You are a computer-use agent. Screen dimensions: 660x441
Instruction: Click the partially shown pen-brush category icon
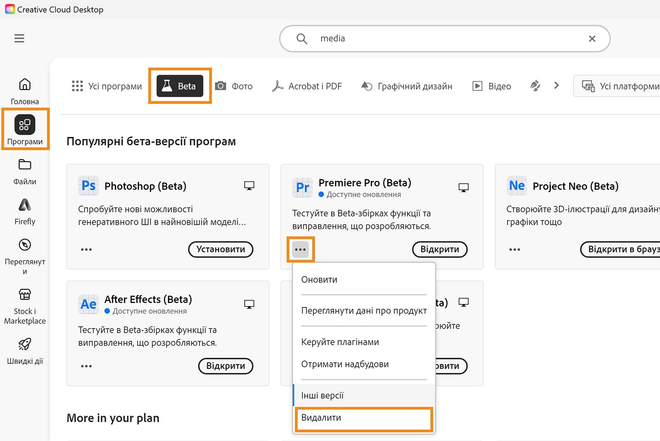click(535, 86)
